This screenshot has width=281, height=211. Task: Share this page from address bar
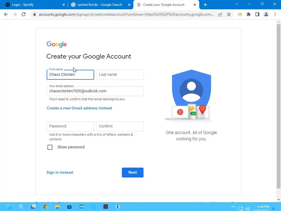(x=220, y=14)
